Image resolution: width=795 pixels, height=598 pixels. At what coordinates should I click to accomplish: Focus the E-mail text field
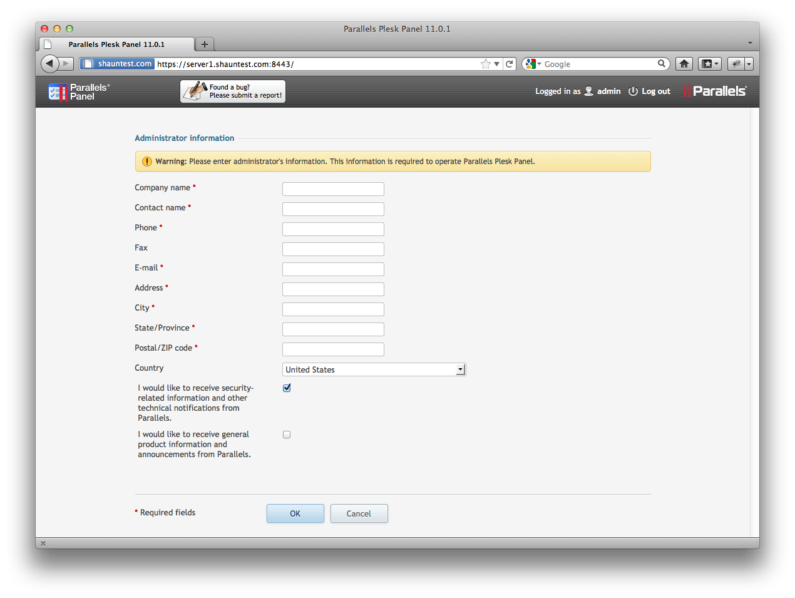click(333, 269)
